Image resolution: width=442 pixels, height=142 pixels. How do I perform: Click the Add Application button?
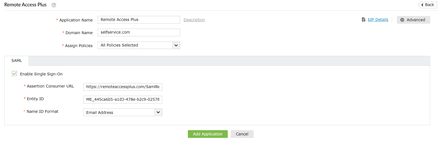click(208, 134)
